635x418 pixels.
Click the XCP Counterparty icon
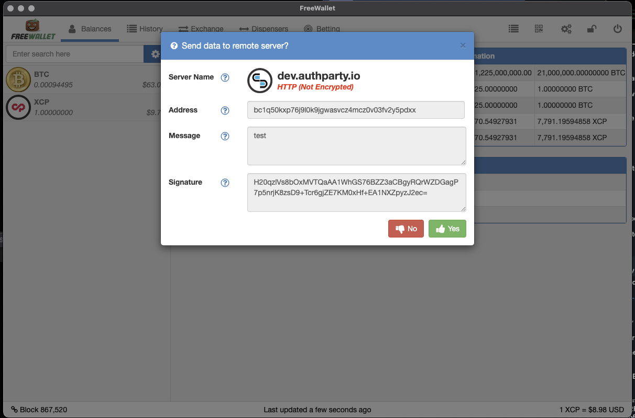pos(18,107)
